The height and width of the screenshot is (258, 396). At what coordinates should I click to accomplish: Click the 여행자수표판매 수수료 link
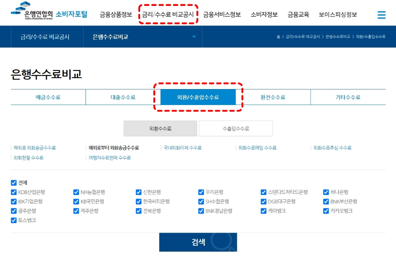click(x=110, y=158)
